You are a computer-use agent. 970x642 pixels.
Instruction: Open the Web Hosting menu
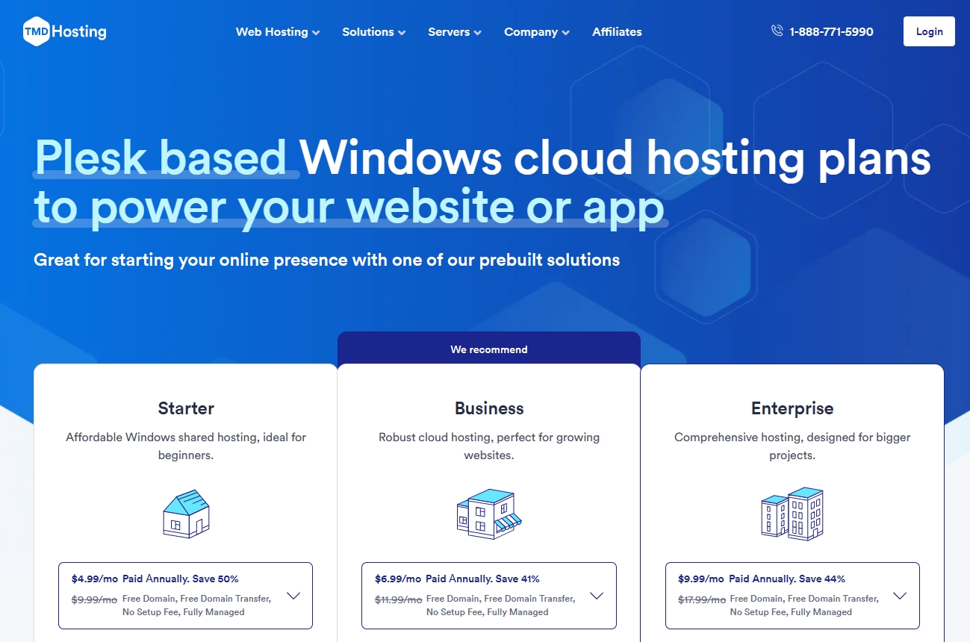[272, 32]
